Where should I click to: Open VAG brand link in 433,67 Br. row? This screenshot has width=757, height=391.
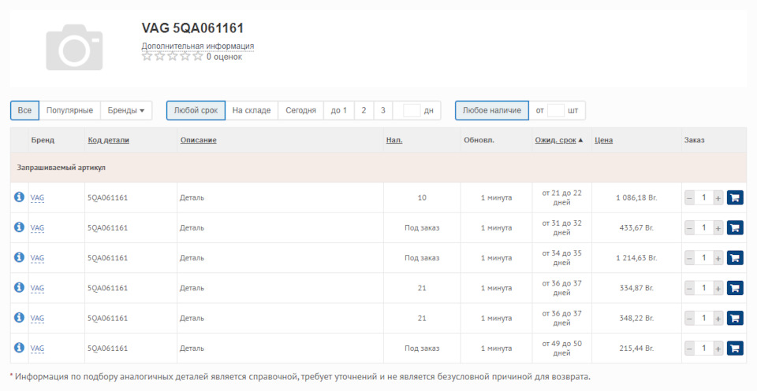pyautogui.click(x=37, y=228)
